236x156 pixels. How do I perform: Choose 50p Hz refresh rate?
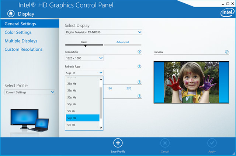click(83, 104)
